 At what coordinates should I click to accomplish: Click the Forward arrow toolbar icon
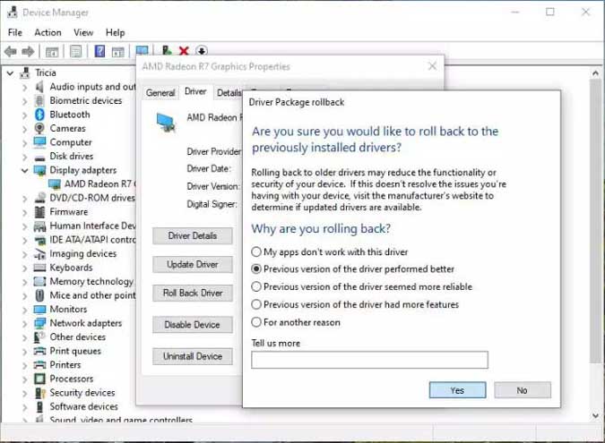pyautogui.click(x=28, y=51)
